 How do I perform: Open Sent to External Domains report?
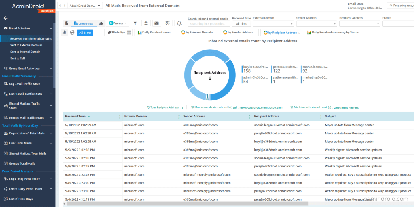coord(26,45)
